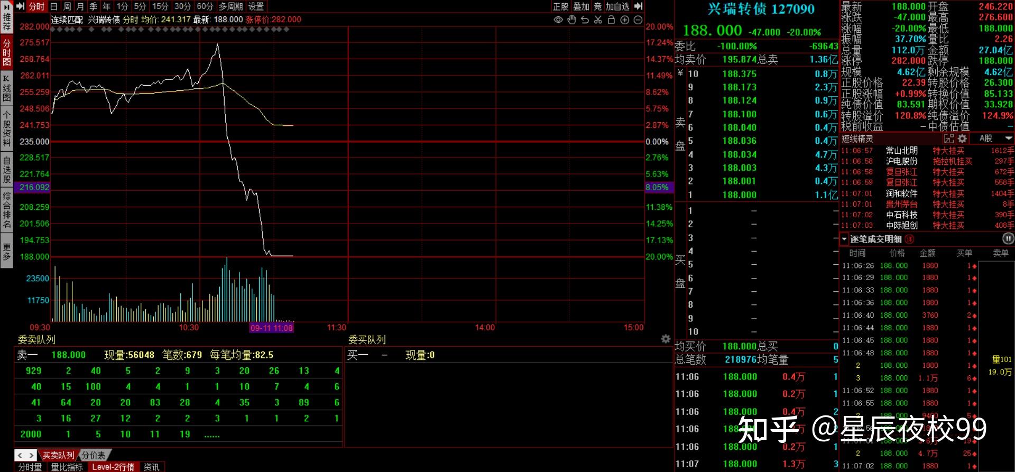
Task: Switch to the 周 weekly chart tab
Action: click(x=67, y=6)
